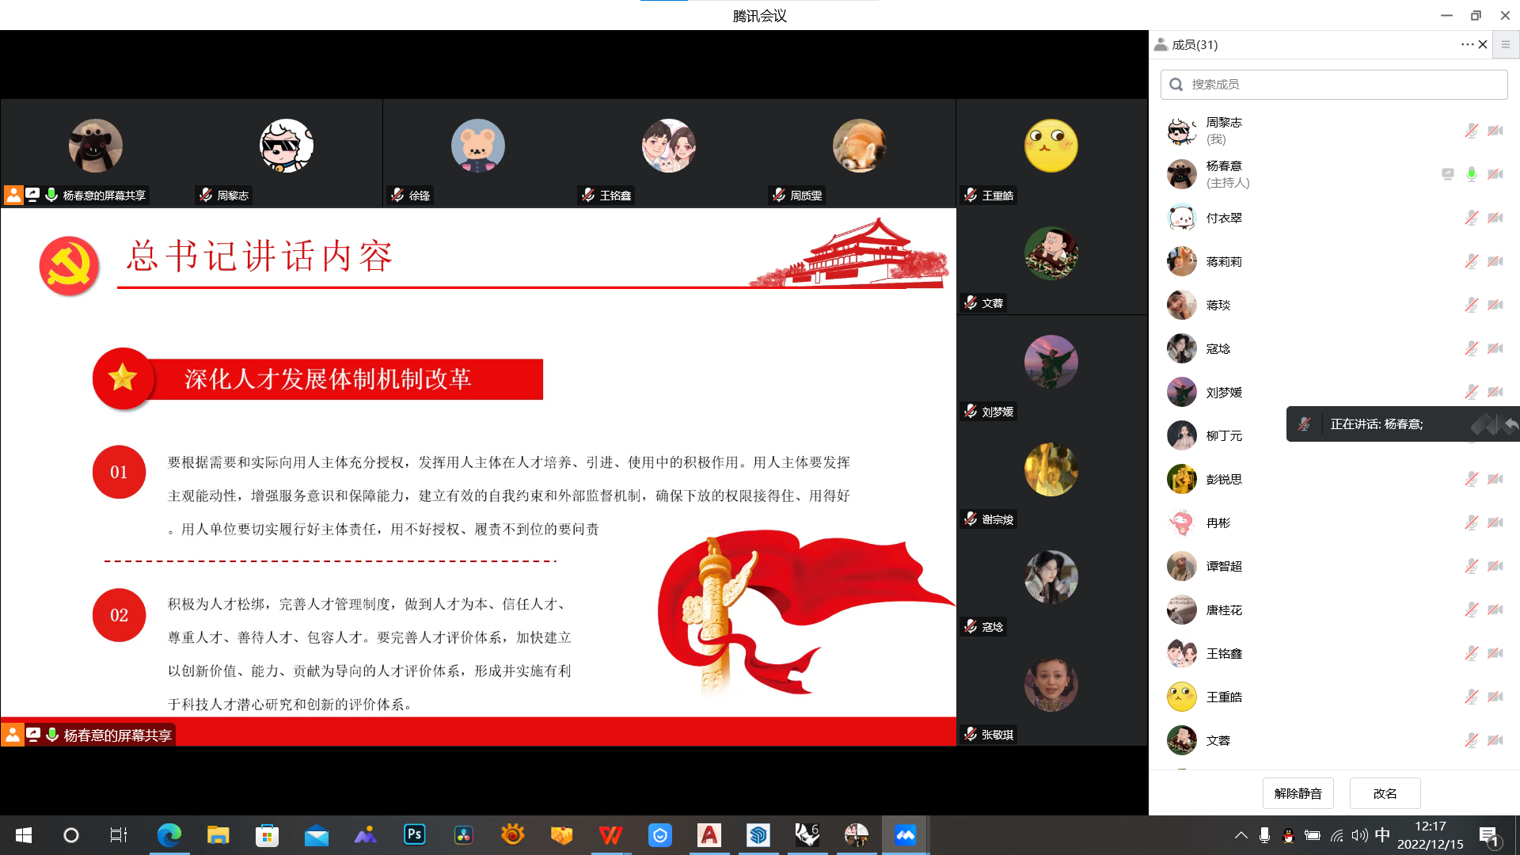1520x855 pixels.
Task: Select member 蒋莉莉 in list
Action: (1224, 261)
